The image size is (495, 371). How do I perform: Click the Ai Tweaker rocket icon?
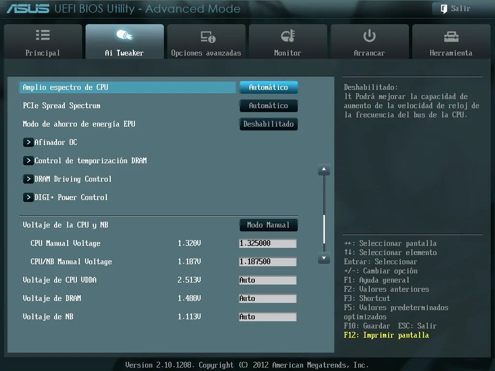coord(124,35)
